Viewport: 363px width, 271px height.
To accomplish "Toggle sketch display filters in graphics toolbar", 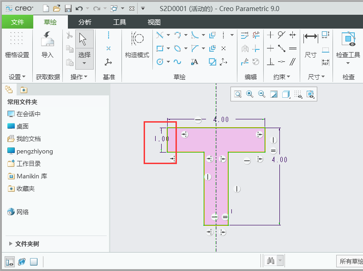I will [298, 94].
